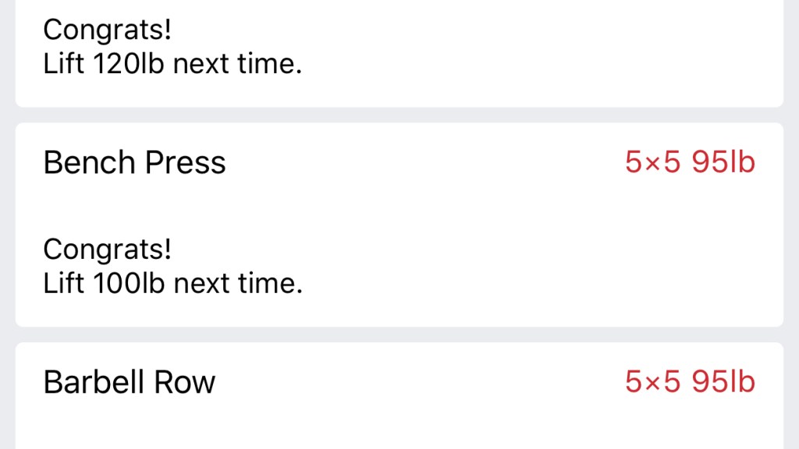This screenshot has width=799, height=449.
Task: Click the 95lb weight beside Bench Press
Action: pyautogui.click(x=724, y=163)
